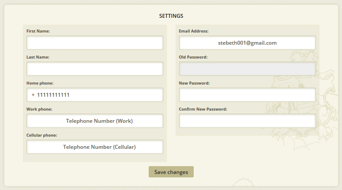Click the Last Name input field
Screen dimensions: 342x190
pyautogui.click(x=95, y=69)
